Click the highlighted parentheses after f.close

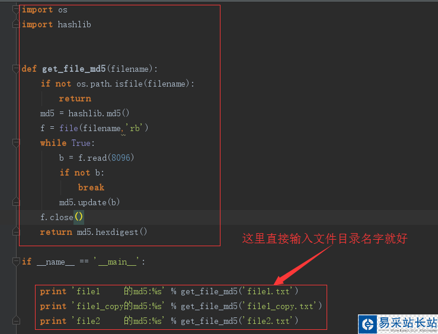pos(79,217)
